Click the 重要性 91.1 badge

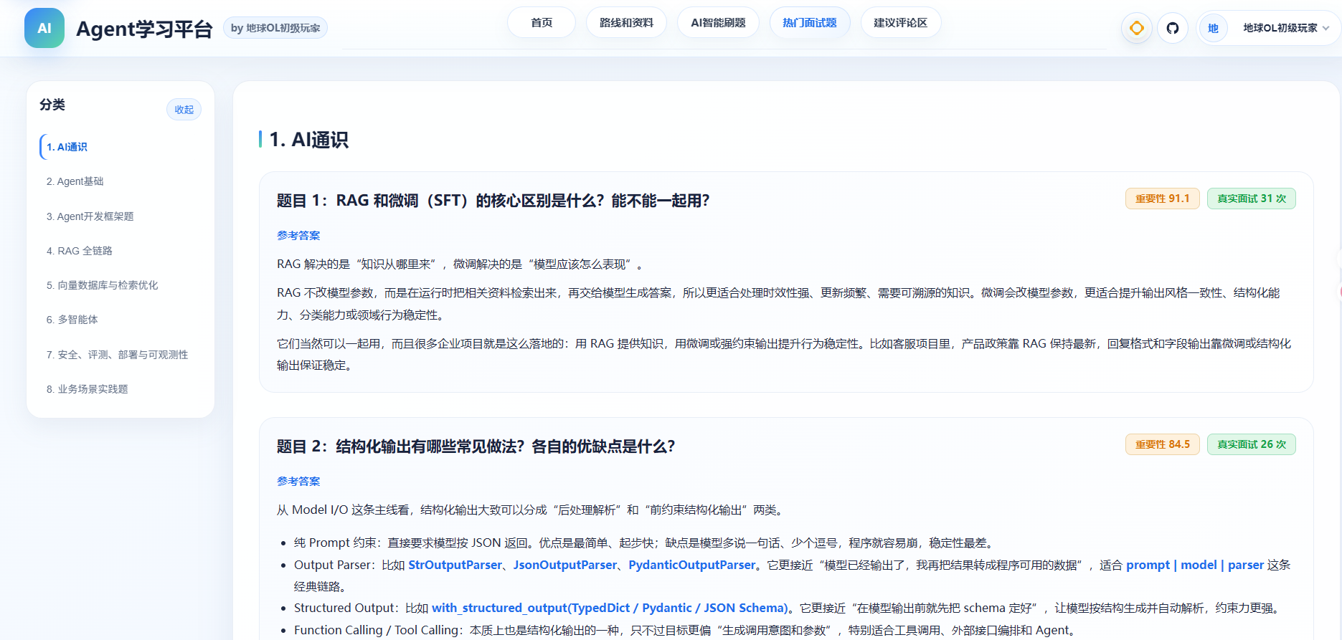click(x=1163, y=199)
